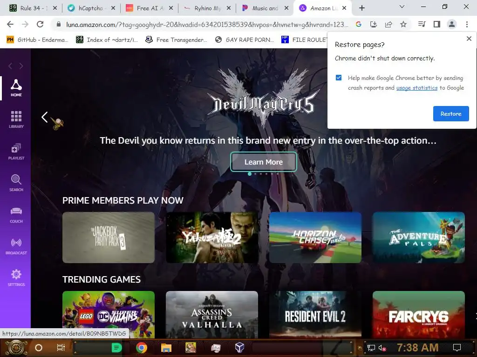Click the Google icon in address bar
This screenshot has height=357, width=477.
click(x=359, y=24)
